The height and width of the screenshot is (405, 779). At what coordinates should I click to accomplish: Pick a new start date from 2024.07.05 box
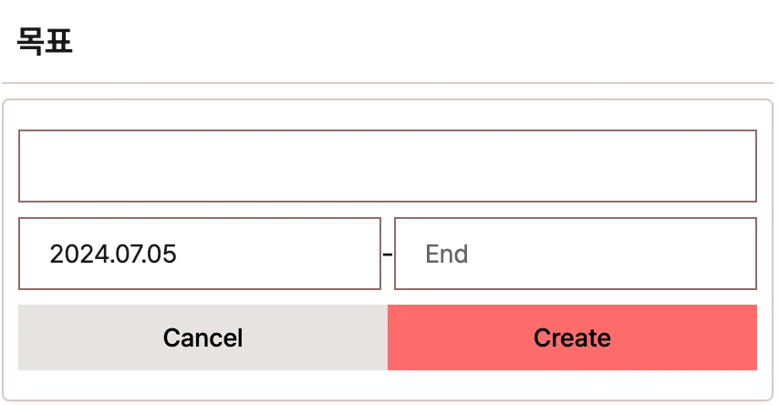(x=200, y=254)
